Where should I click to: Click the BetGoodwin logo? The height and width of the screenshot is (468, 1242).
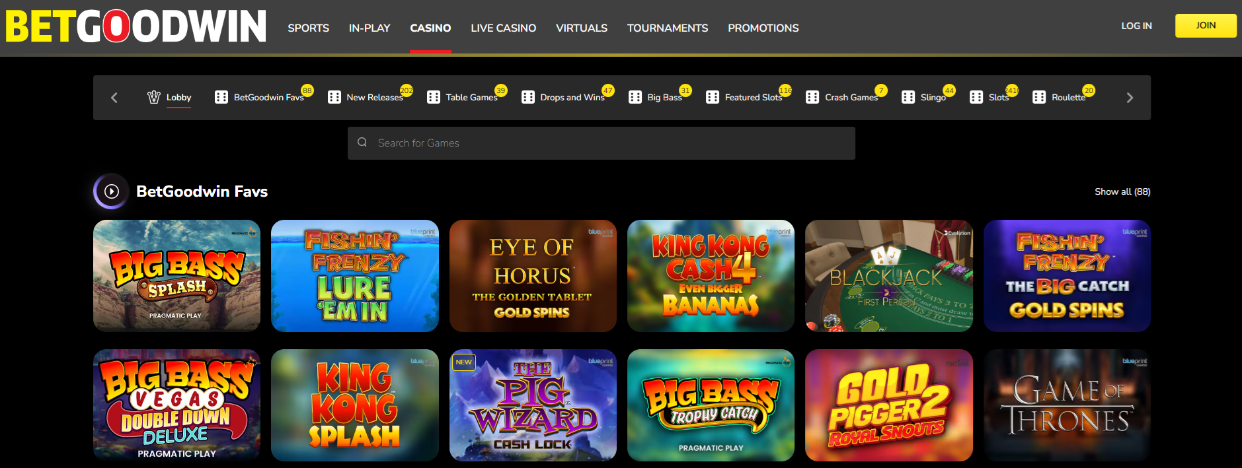136,26
